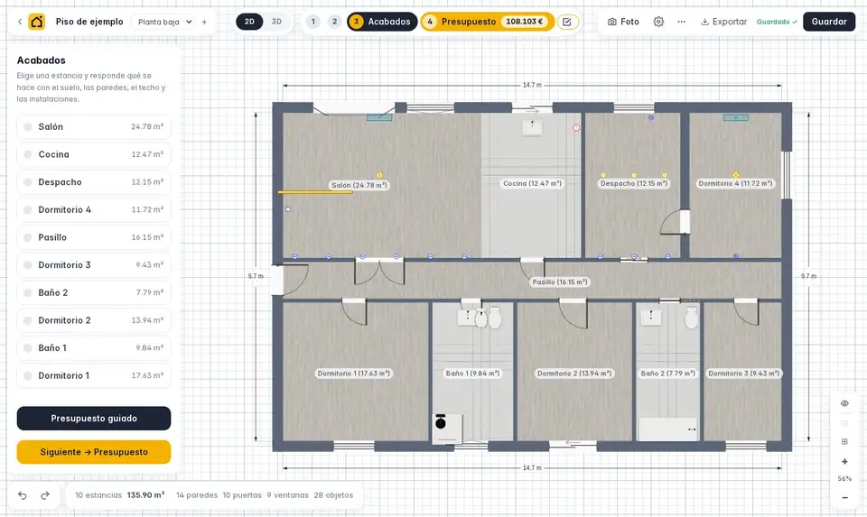The width and height of the screenshot is (867, 517).
Task: Select the Baño 2 room option
Action: [x=94, y=292]
